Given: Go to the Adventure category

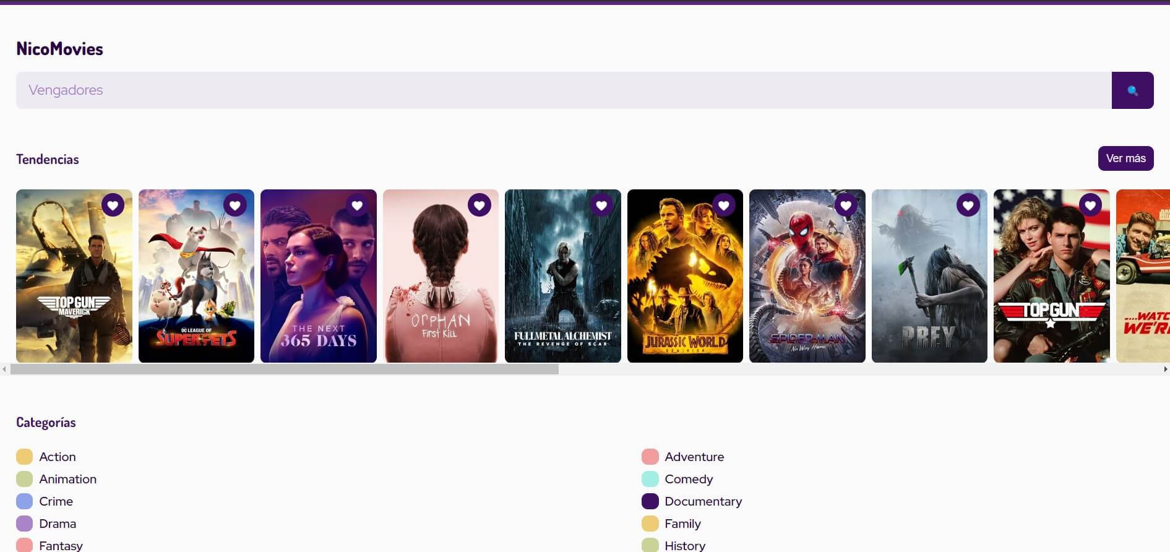Looking at the screenshot, I should [x=694, y=457].
